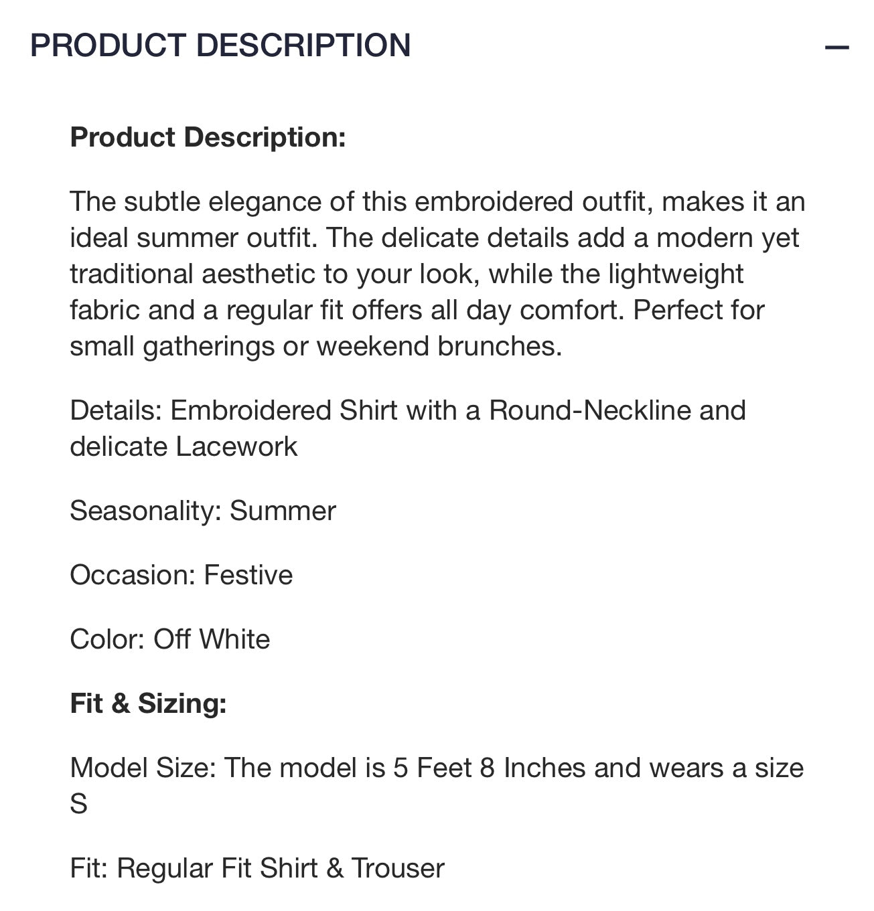874x911 pixels.
Task: Click the Fit & Sizing: heading
Action: pyautogui.click(x=149, y=703)
